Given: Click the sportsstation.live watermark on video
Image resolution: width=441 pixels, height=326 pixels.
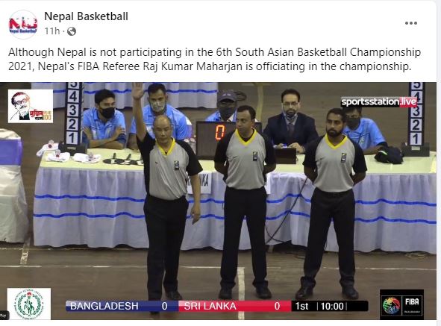Looking at the screenshot, I should click(379, 101).
